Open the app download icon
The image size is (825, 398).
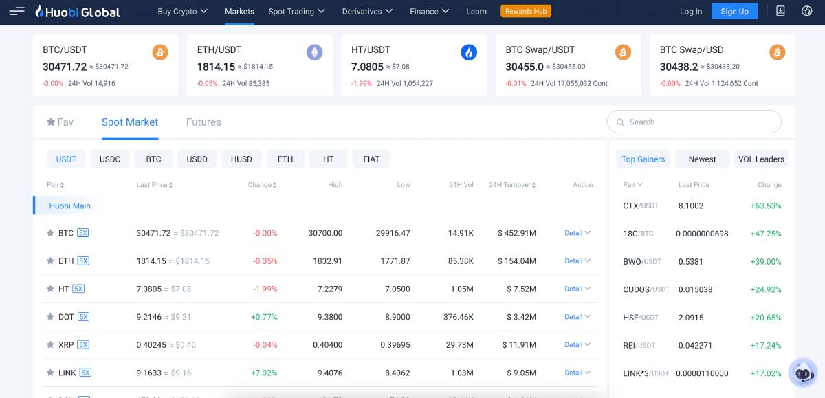coord(780,11)
